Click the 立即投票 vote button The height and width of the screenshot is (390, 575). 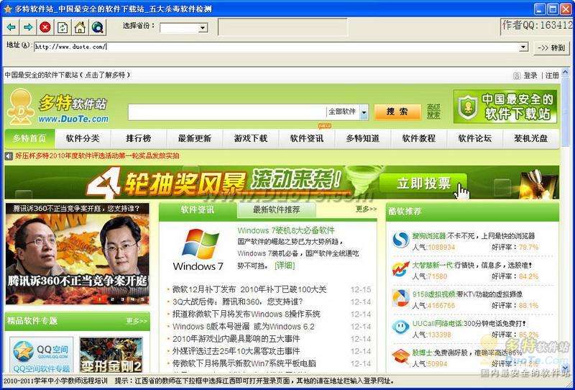[x=423, y=183]
